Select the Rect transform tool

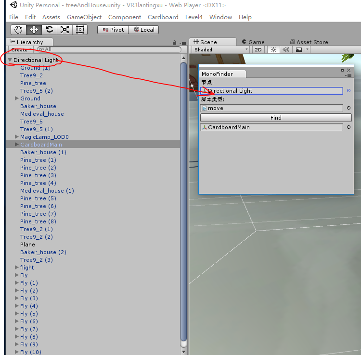pyautogui.click(x=80, y=30)
